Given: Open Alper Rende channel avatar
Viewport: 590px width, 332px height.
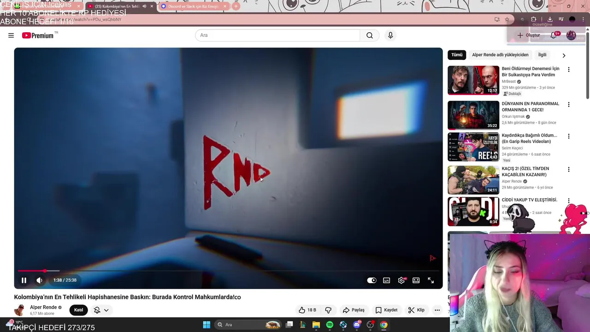Looking at the screenshot, I should click(x=19, y=310).
